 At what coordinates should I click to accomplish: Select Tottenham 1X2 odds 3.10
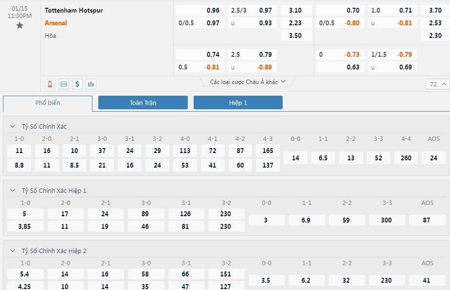coord(295,10)
